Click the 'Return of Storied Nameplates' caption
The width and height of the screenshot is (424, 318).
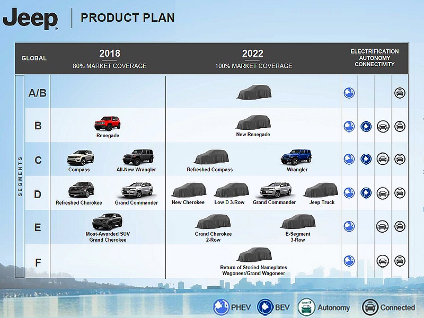253,267
